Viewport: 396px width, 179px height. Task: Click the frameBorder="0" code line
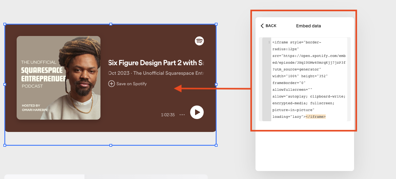point(289,83)
